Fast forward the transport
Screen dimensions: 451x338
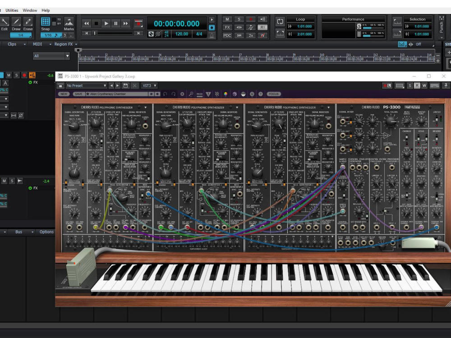[x=125, y=23]
